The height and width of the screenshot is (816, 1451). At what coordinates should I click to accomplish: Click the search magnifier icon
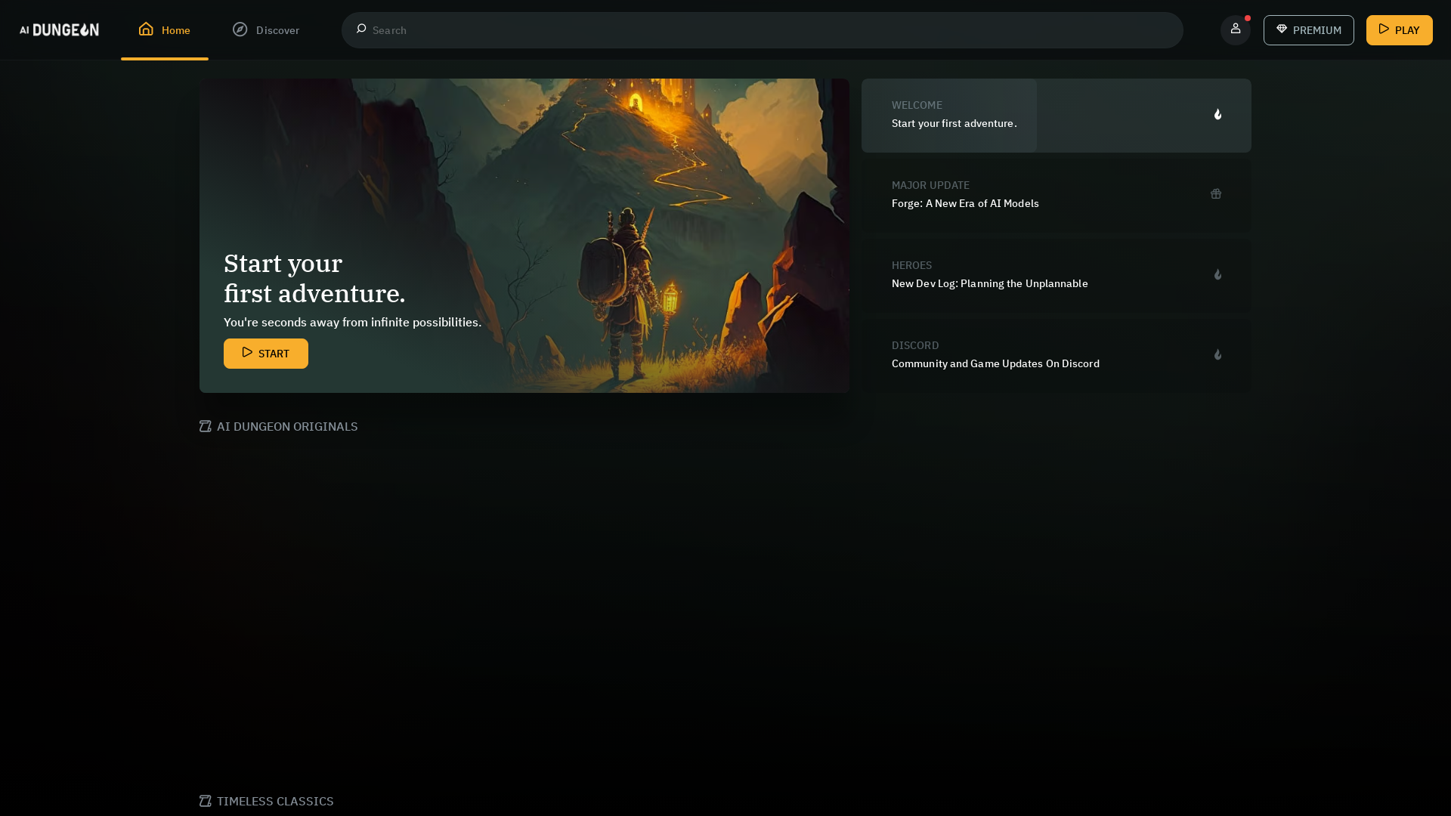[361, 29]
